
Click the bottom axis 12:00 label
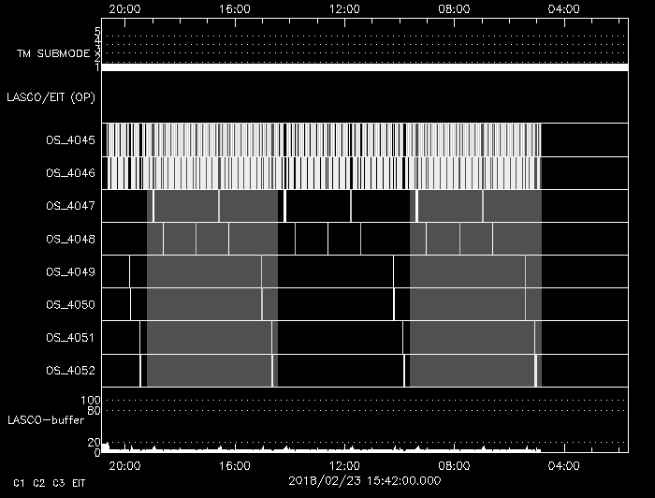pos(344,466)
